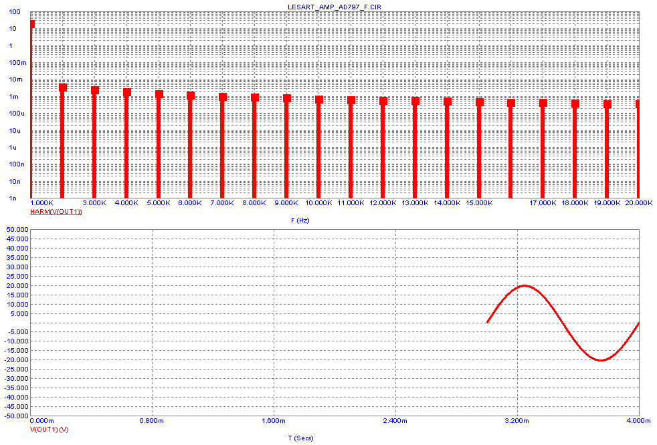
Task: Click the 0.000m time tick label
Action: point(42,421)
